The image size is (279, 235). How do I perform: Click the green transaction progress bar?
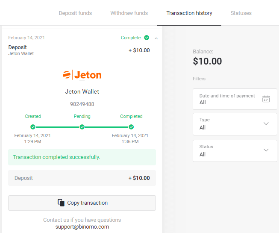coord(106,127)
